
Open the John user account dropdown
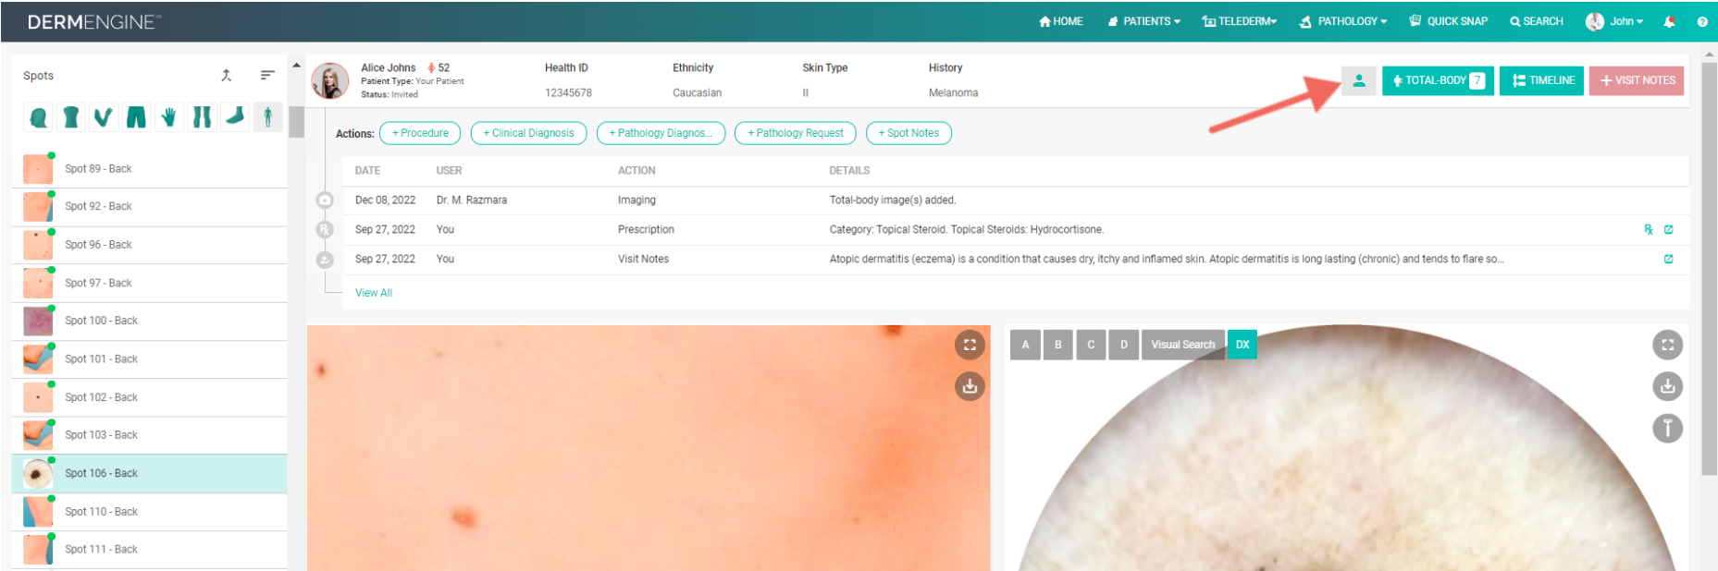[1614, 21]
